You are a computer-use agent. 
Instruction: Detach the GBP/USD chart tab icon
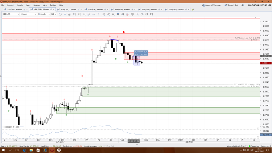pyautogui.click(x=51, y=9)
